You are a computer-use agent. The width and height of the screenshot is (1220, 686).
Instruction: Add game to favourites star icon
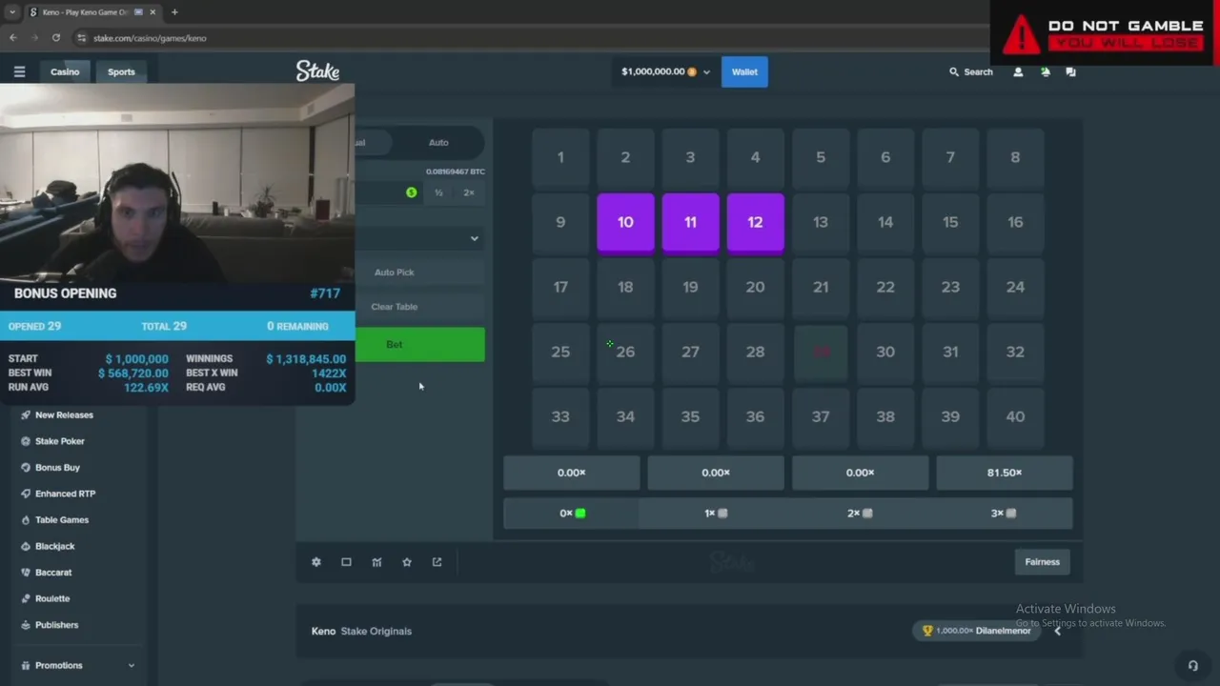tap(407, 562)
